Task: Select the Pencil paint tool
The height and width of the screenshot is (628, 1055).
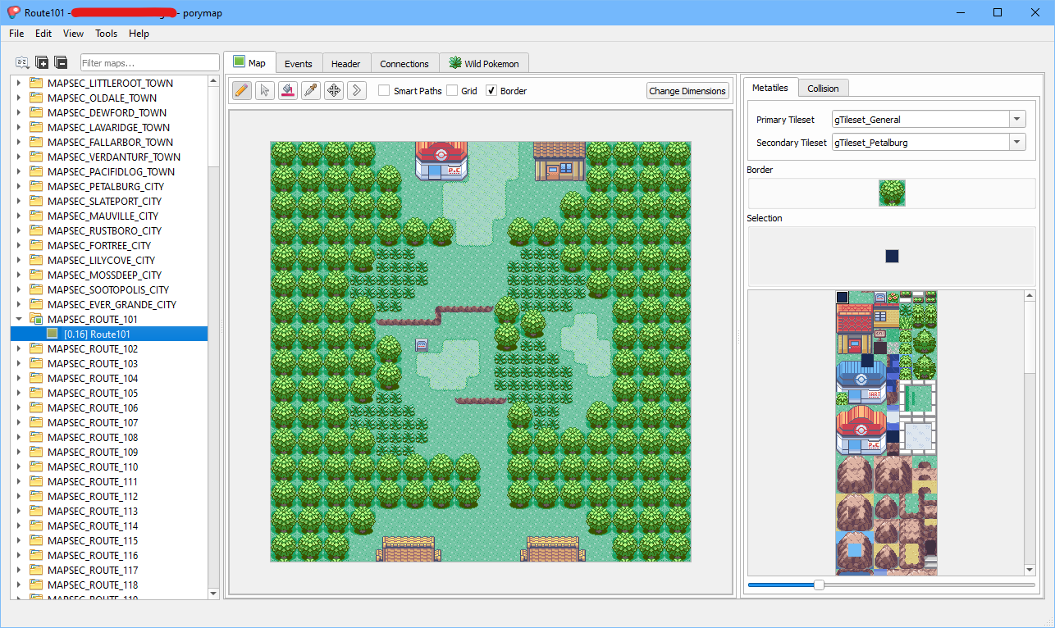Action: click(x=242, y=90)
